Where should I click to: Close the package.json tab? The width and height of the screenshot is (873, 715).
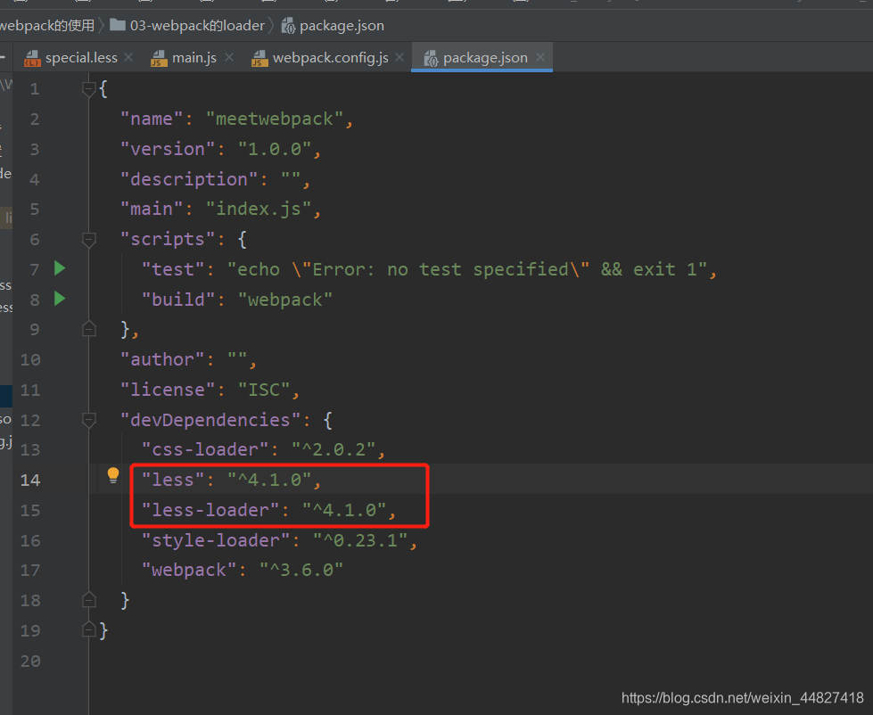coord(540,57)
